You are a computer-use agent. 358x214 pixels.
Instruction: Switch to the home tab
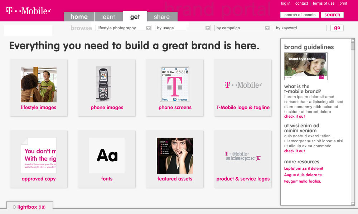pos(79,16)
